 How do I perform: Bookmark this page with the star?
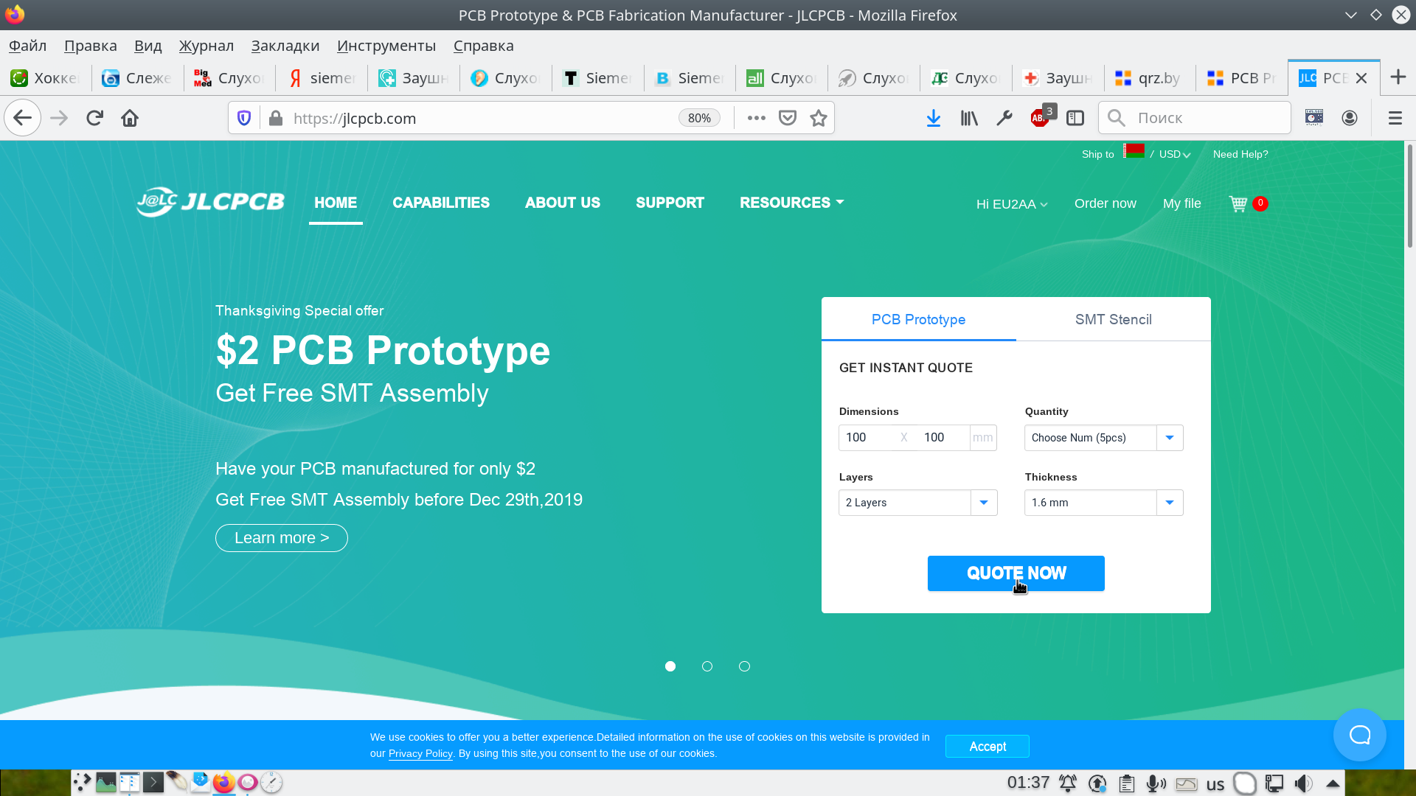(x=819, y=118)
